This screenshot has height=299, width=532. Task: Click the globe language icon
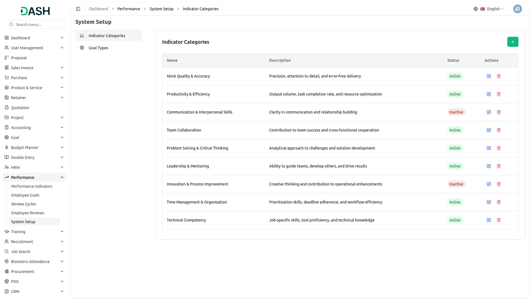[475, 9]
